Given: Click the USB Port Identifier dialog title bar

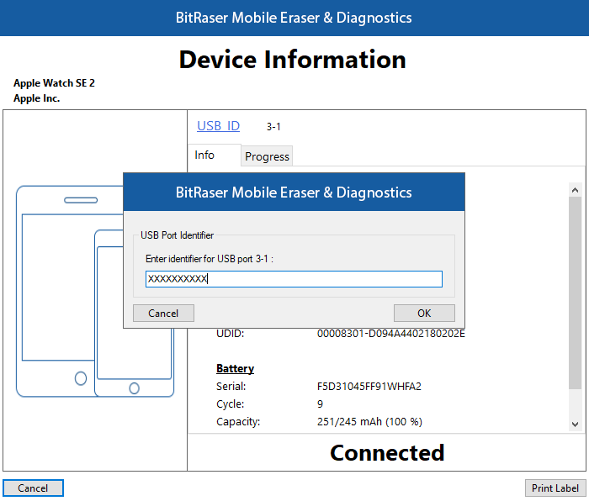Looking at the screenshot, I should [294, 192].
